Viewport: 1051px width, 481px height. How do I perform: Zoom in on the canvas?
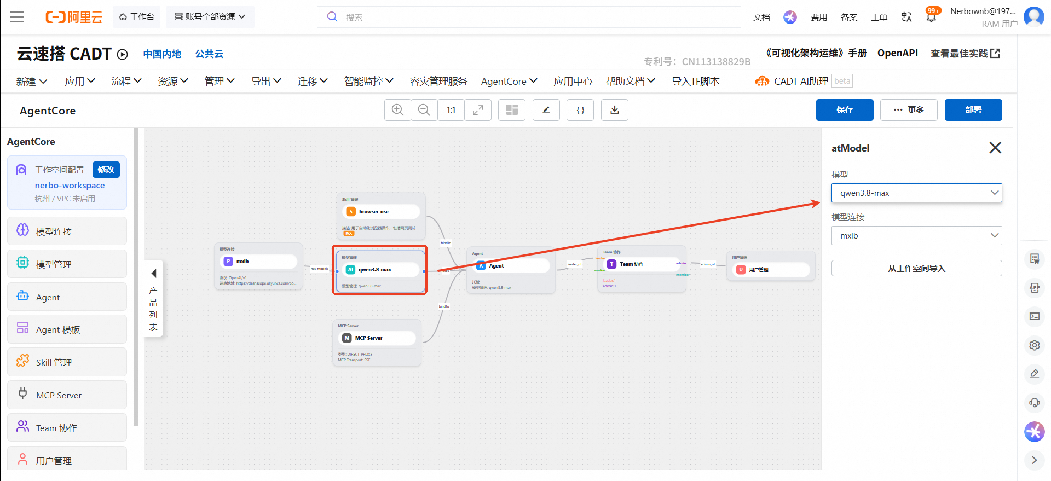398,110
